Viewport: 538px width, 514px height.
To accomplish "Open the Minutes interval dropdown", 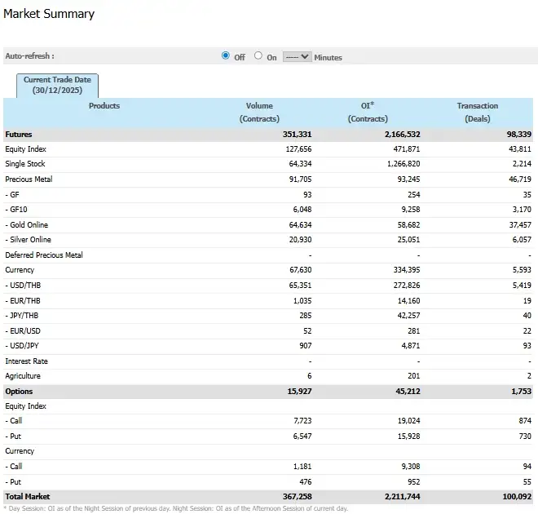I will pos(297,57).
